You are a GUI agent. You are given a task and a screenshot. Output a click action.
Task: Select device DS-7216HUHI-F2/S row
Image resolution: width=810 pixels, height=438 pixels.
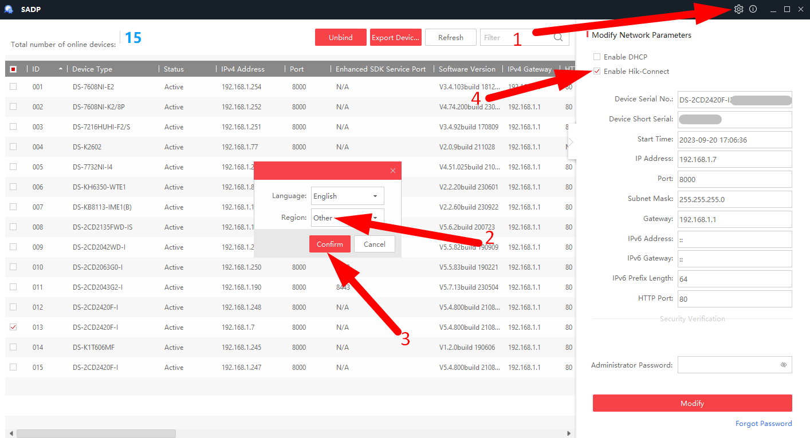pyautogui.click(x=290, y=127)
